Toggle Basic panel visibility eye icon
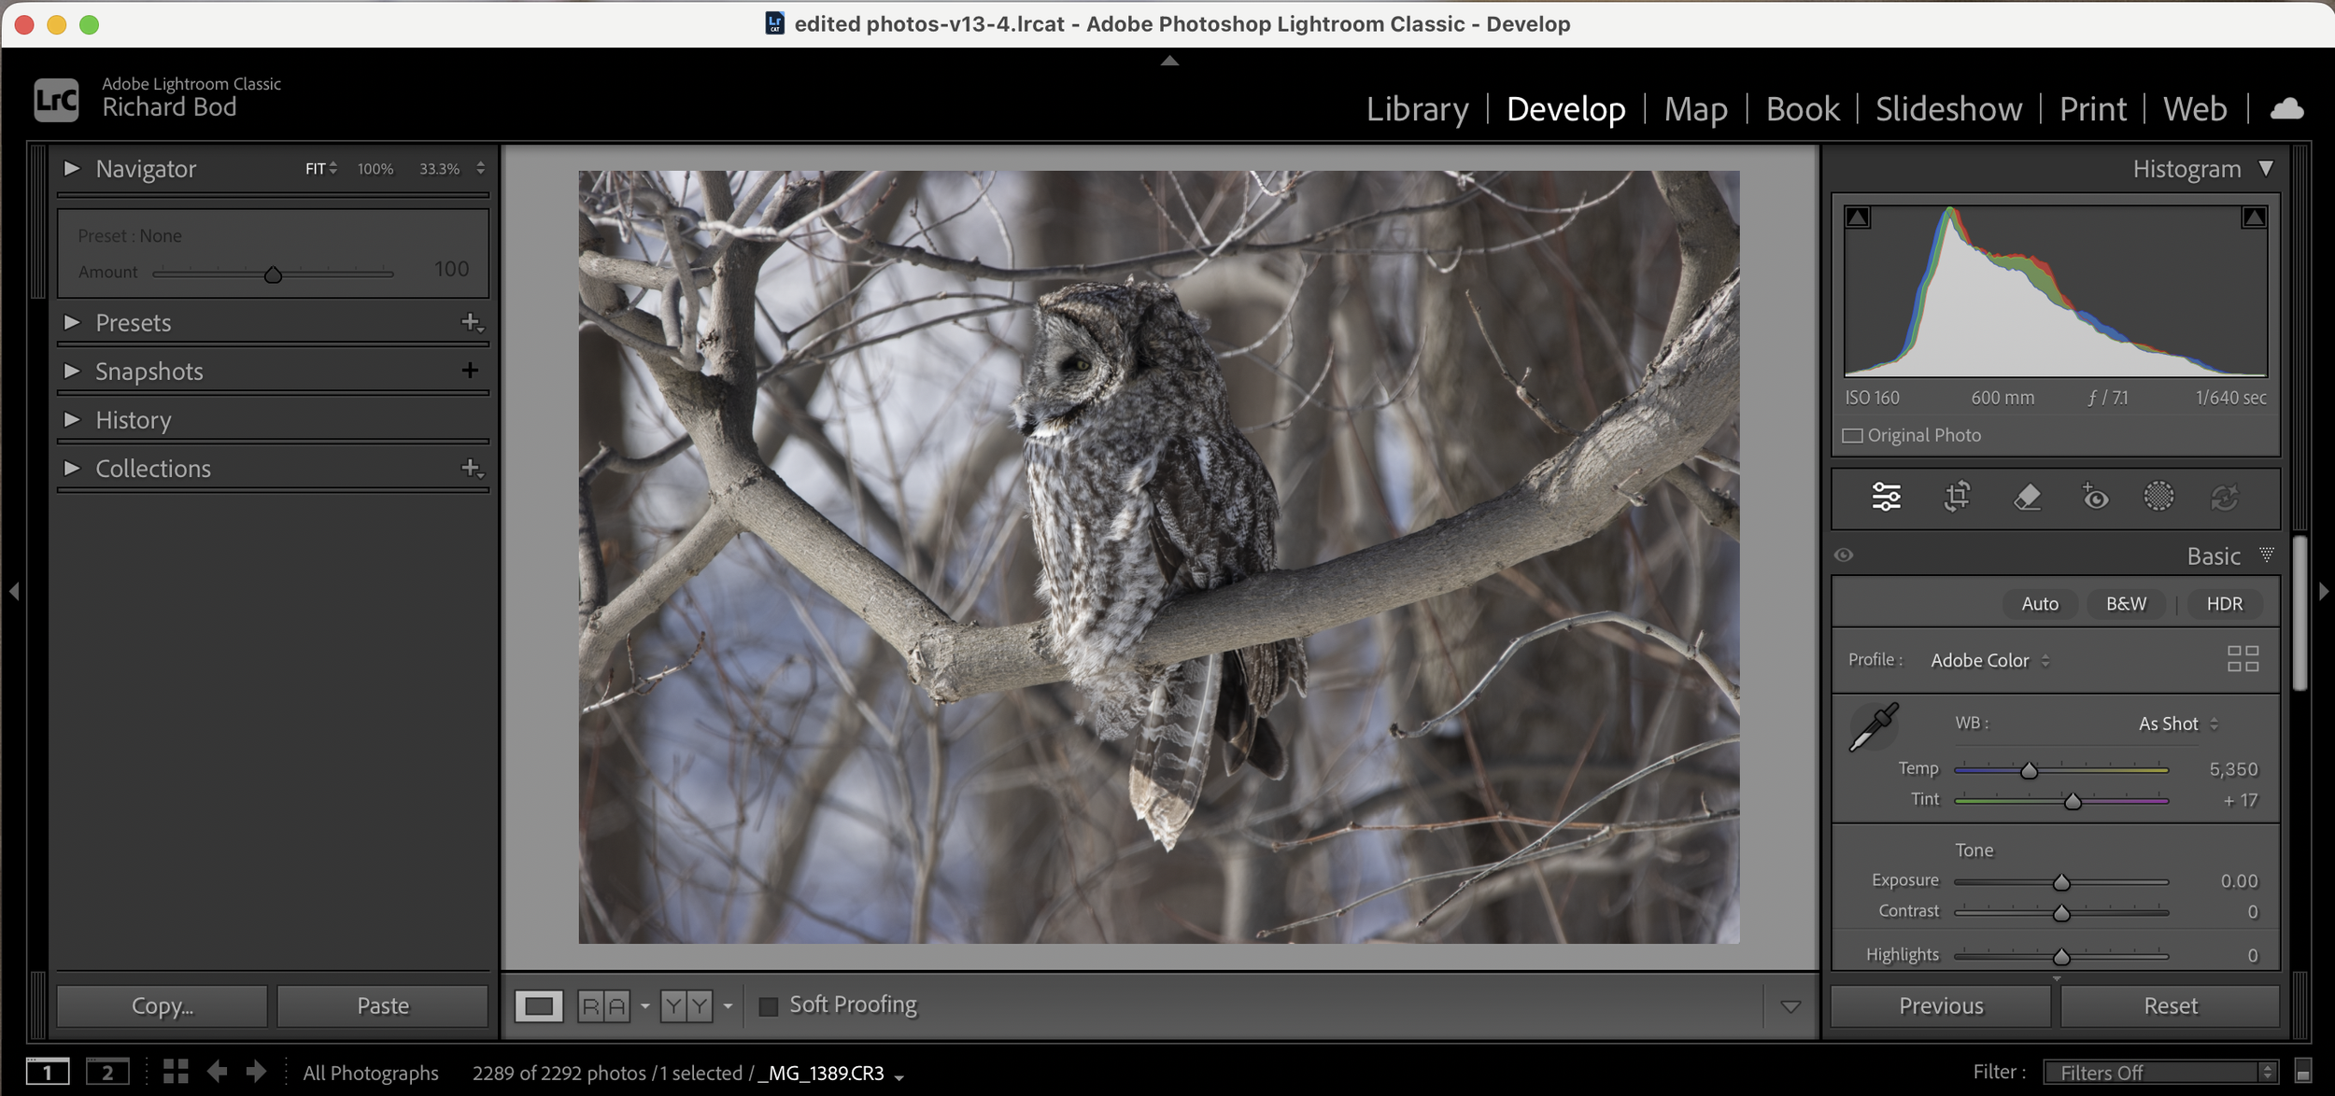This screenshot has width=2335, height=1096. (x=1844, y=555)
